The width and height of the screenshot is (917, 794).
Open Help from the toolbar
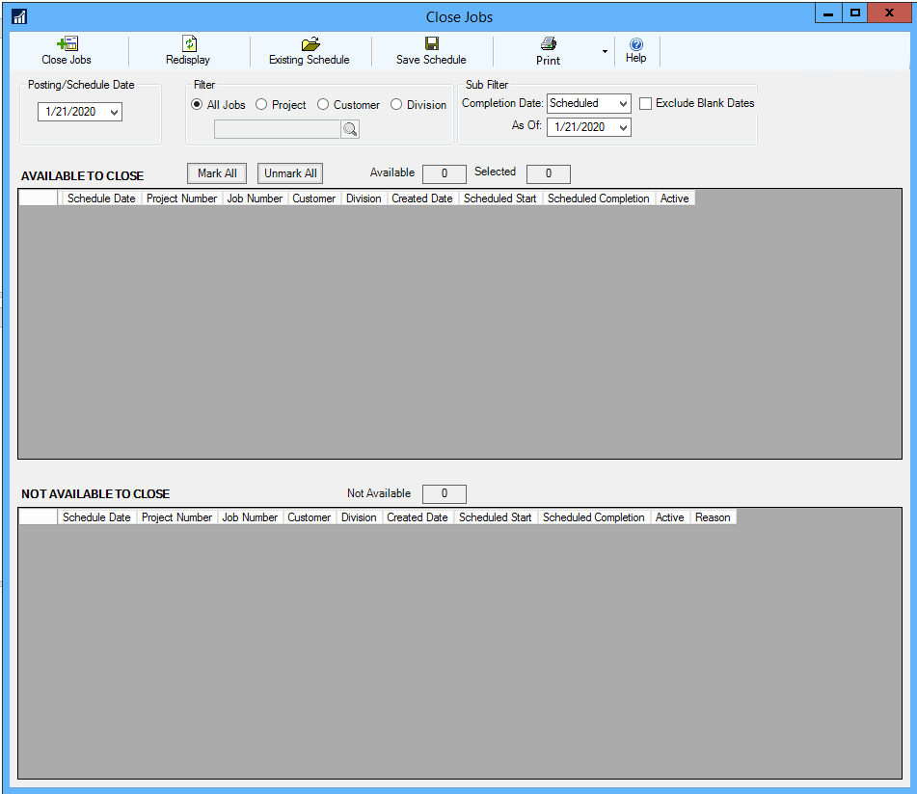635,44
